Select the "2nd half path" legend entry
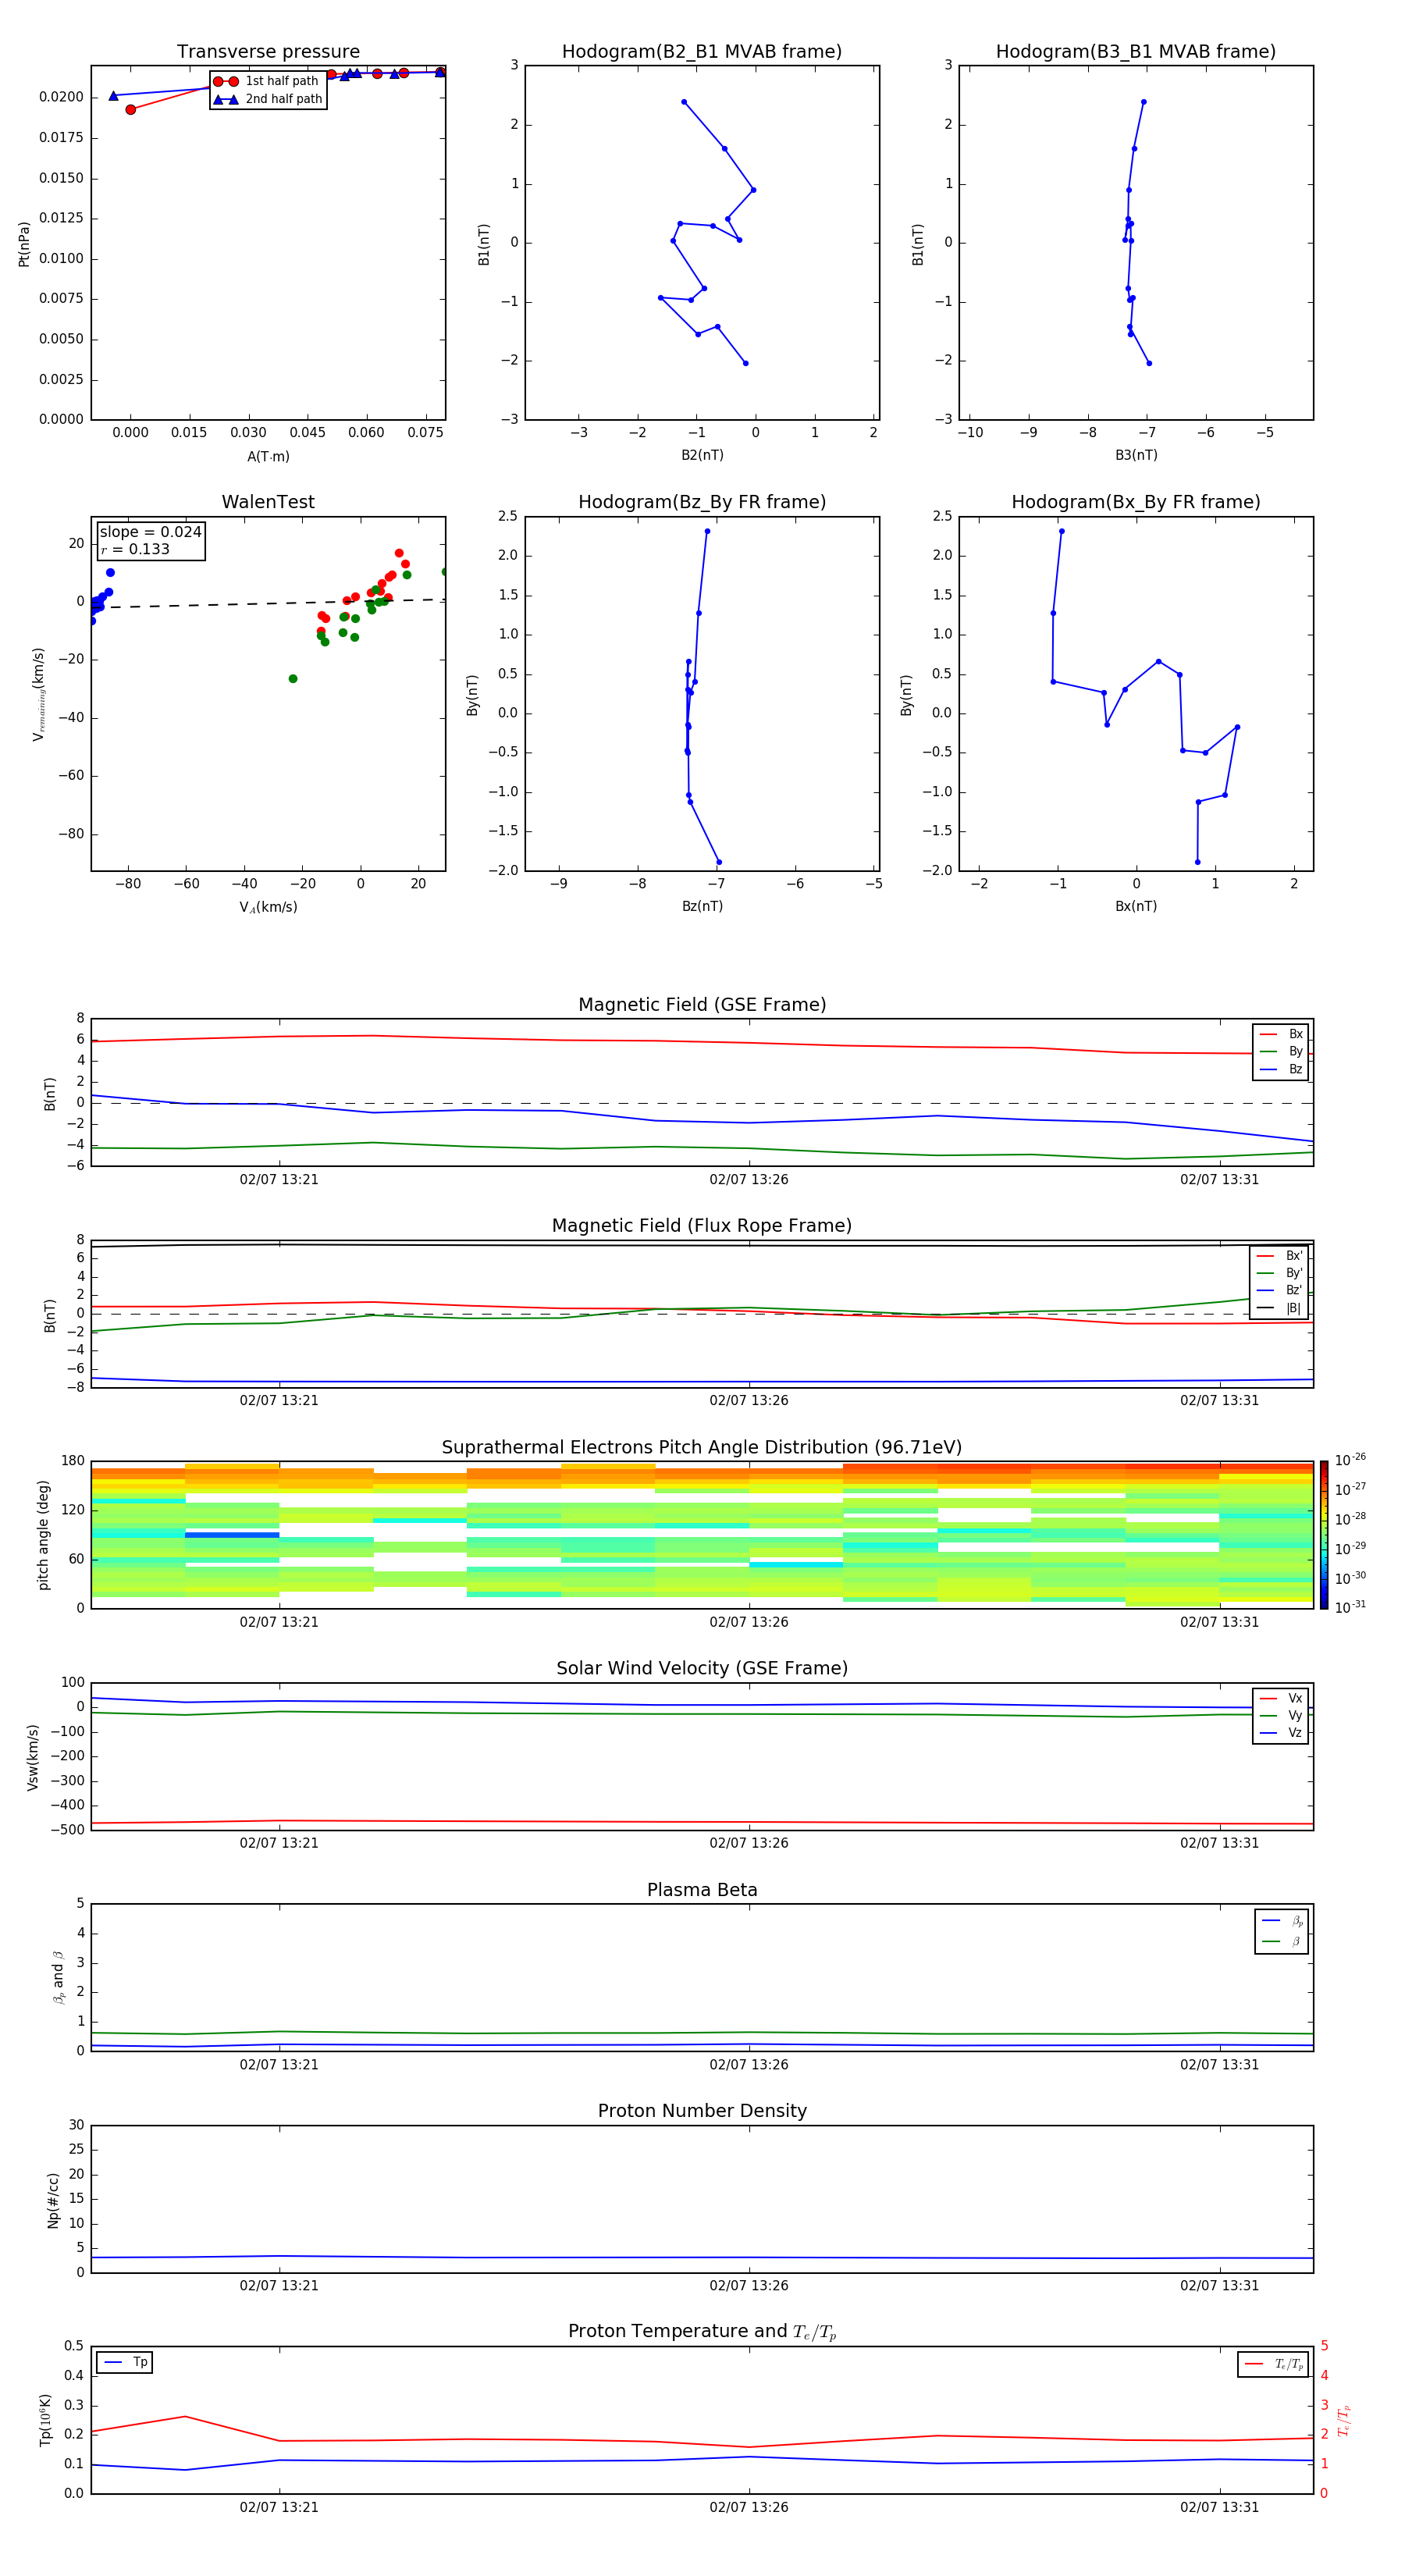1405x2576 pixels. point(267,99)
